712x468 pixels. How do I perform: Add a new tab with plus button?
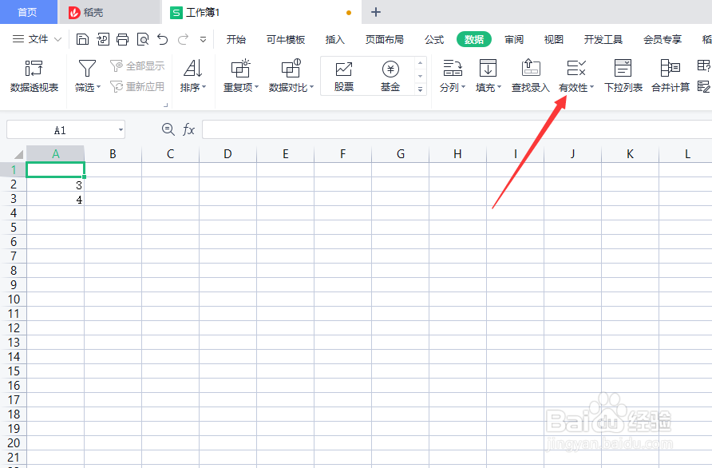(x=375, y=12)
